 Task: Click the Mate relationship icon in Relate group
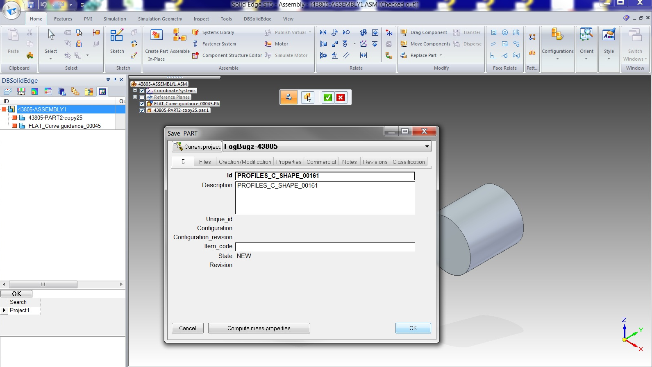tap(323, 32)
